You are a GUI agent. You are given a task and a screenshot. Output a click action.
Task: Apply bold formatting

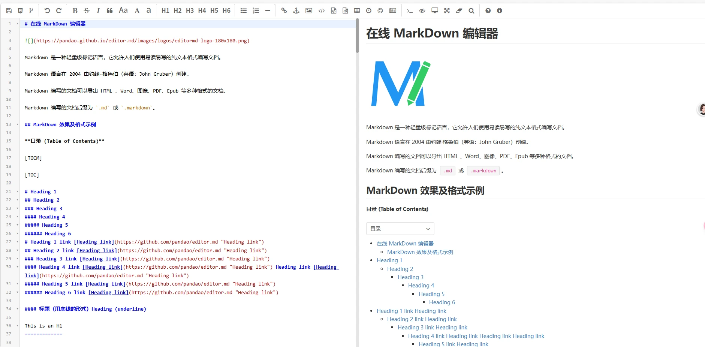[75, 10]
